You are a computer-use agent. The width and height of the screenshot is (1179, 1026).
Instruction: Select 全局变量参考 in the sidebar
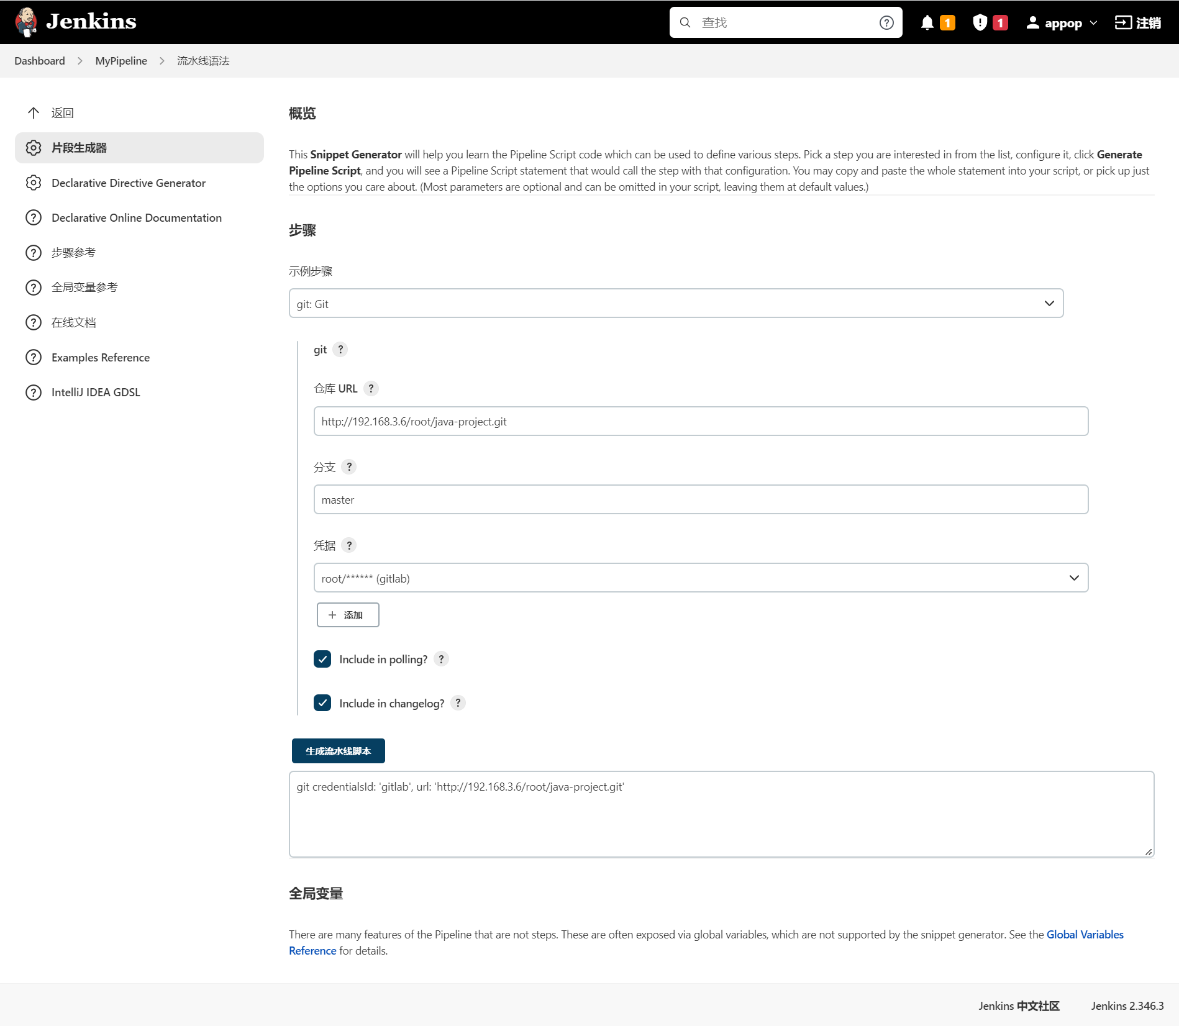[84, 288]
